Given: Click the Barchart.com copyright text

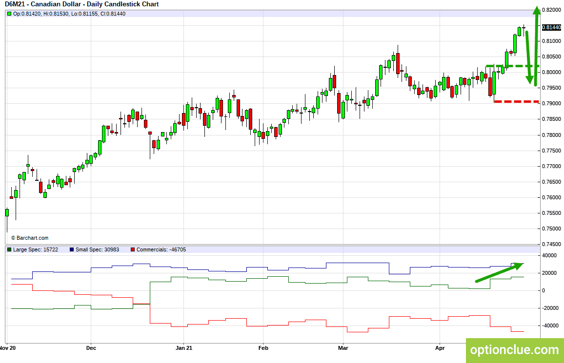Looking at the screenshot, I should [29, 238].
